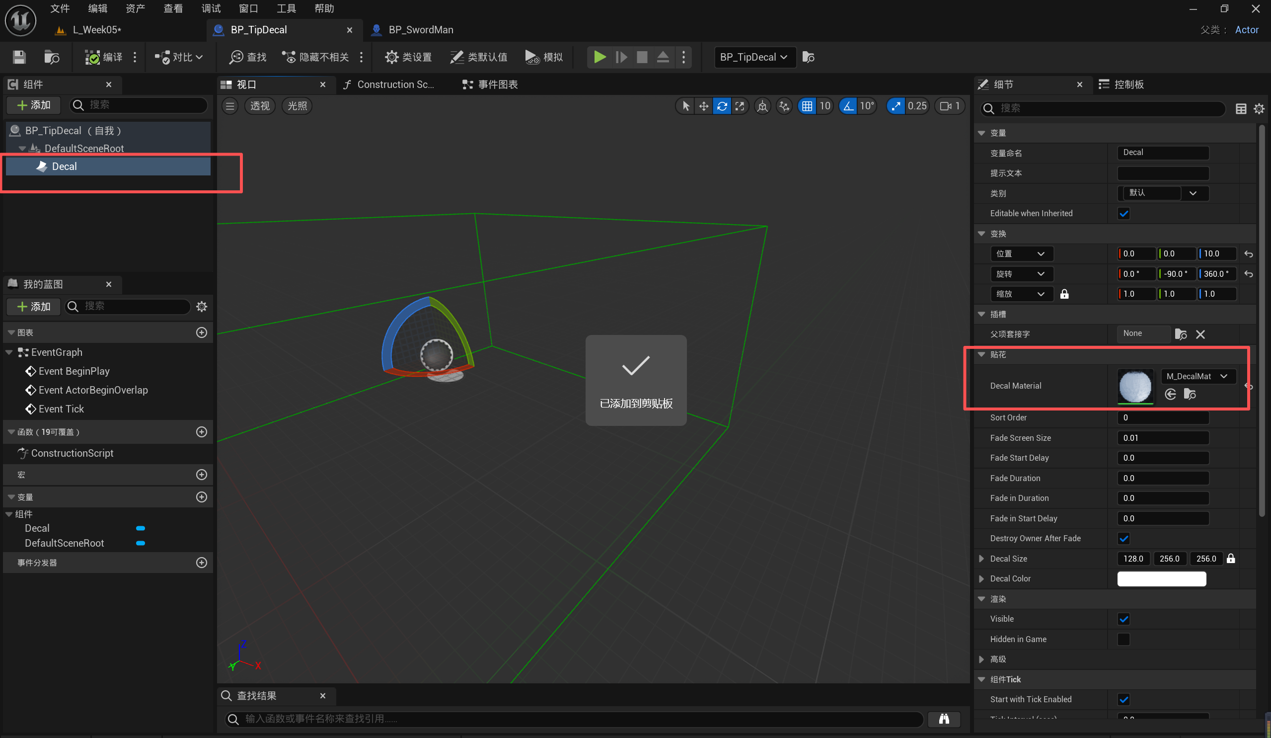Switch to the Construction Script tab
Viewport: 1271px width, 738px height.
389,84
